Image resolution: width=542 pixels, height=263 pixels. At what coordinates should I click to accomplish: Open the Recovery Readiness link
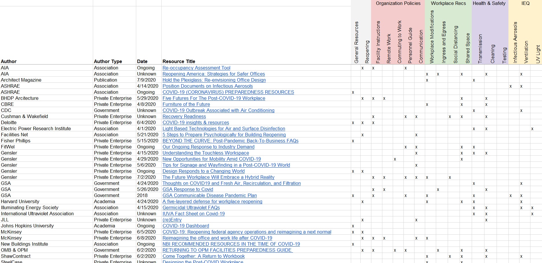click(x=184, y=116)
